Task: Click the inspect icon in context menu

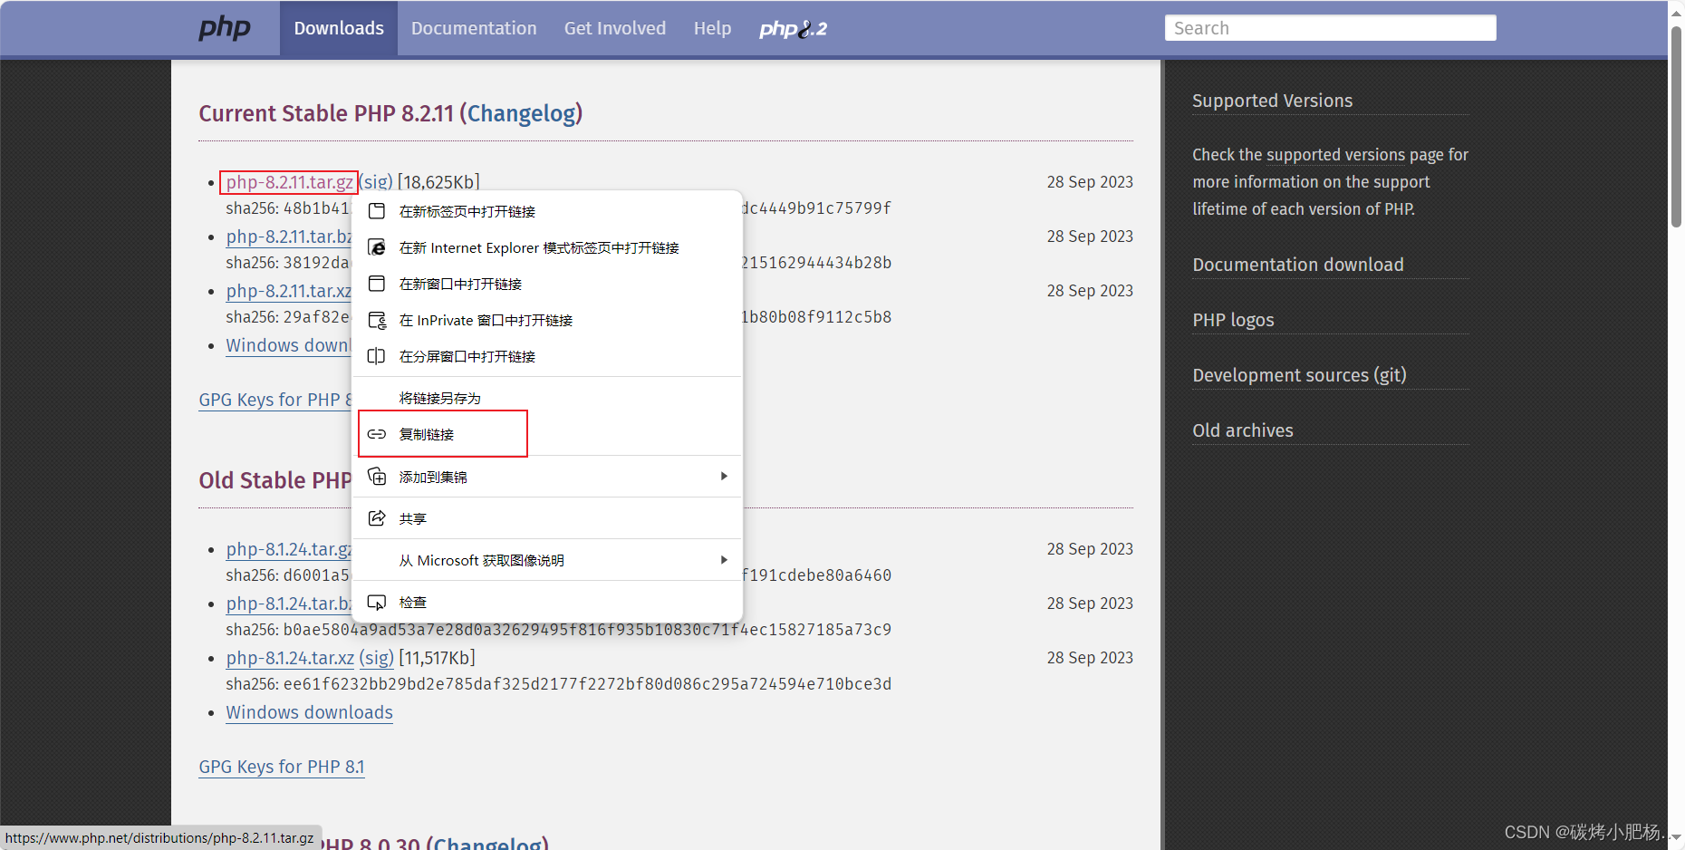Action: [377, 602]
